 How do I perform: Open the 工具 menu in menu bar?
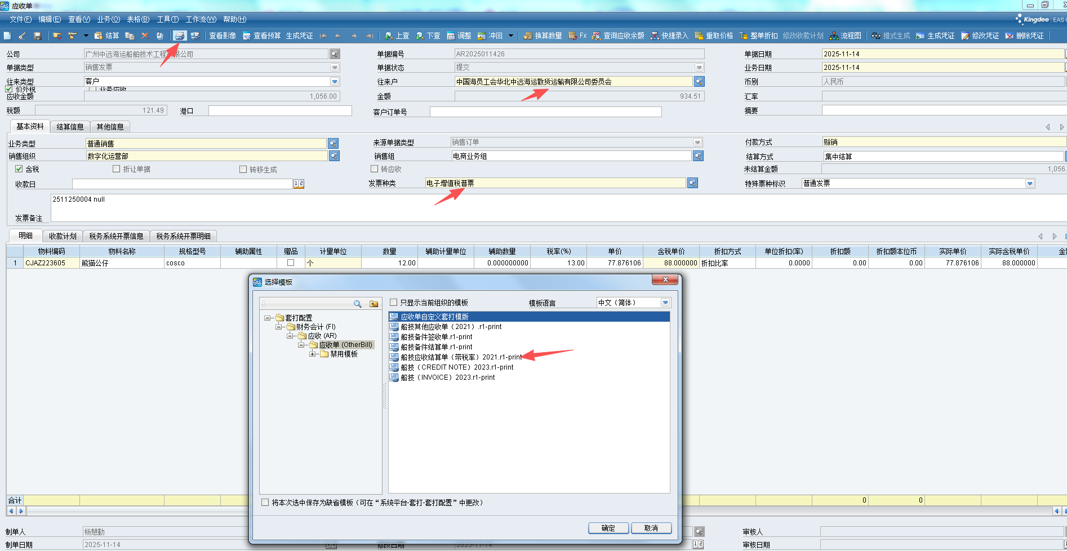point(167,19)
